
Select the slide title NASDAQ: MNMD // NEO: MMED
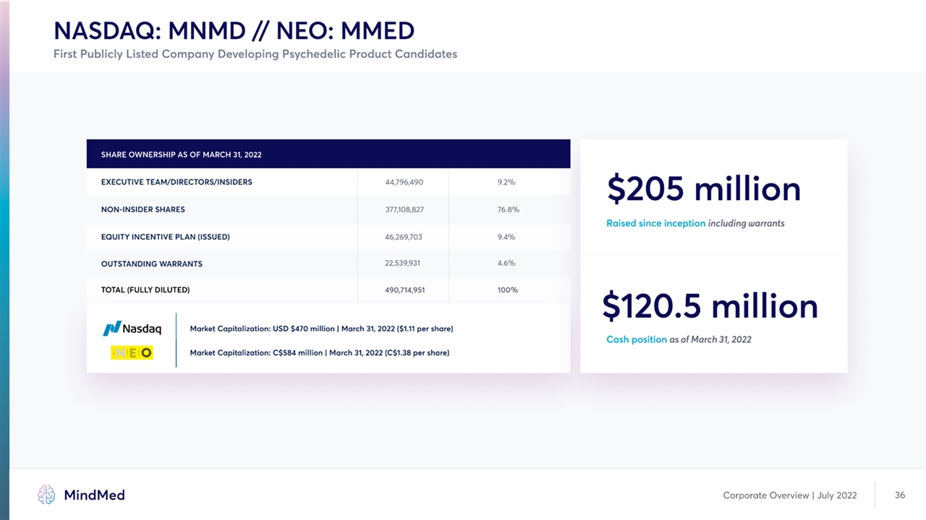234,31
